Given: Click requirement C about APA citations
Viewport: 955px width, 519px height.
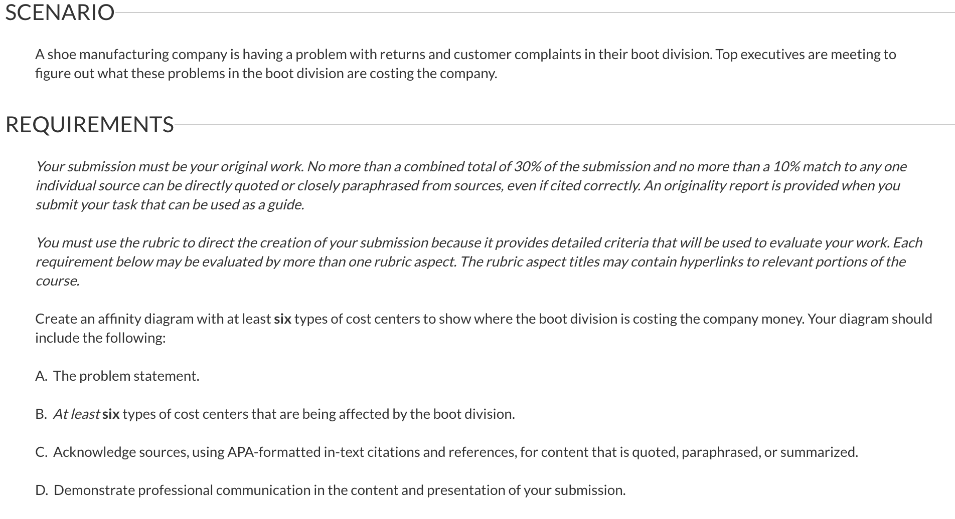Looking at the screenshot, I should point(446,452).
